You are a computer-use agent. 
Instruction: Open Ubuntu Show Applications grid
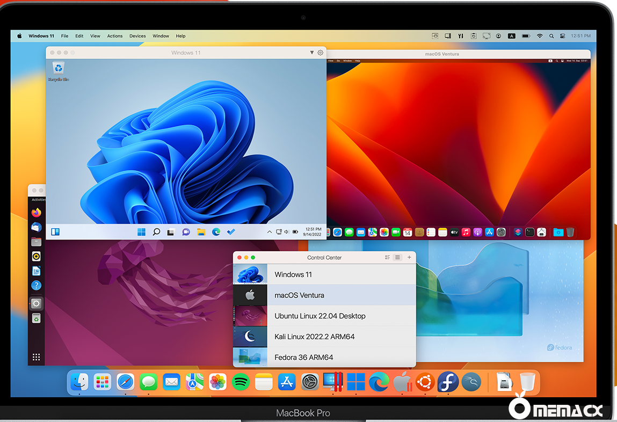click(x=36, y=357)
